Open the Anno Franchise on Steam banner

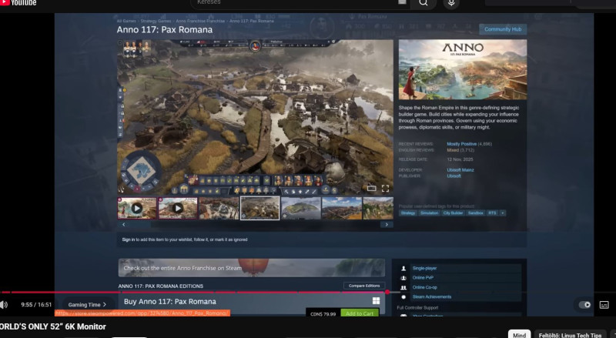pos(252,268)
